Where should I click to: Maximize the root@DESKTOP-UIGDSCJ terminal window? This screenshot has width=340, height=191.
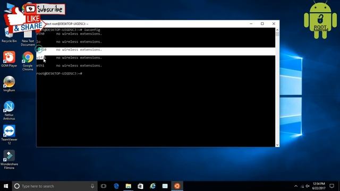click(262, 23)
